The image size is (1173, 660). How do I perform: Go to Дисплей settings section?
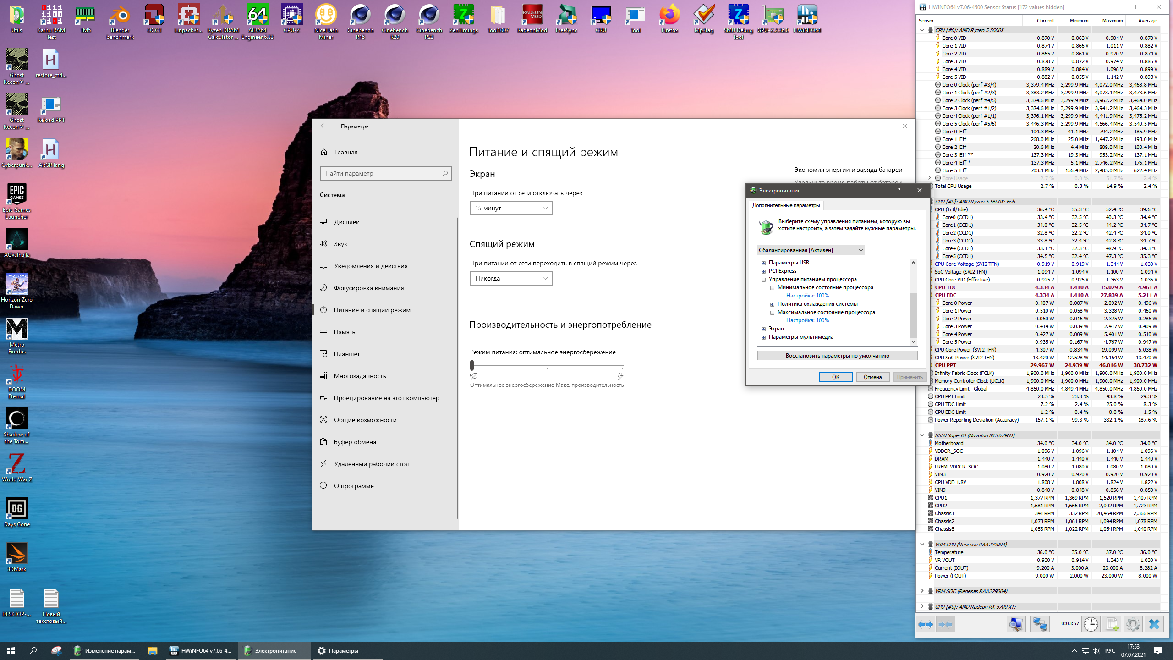[346, 222]
